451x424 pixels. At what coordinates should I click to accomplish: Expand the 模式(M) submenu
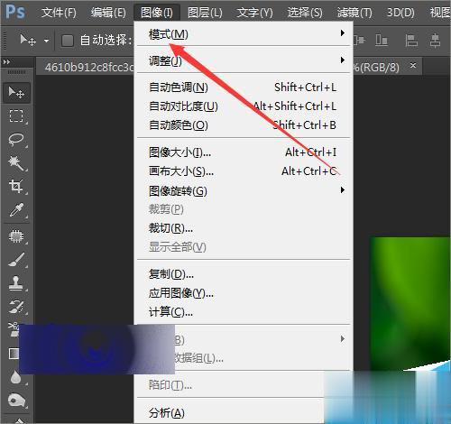pyautogui.click(x=244, y=34)
